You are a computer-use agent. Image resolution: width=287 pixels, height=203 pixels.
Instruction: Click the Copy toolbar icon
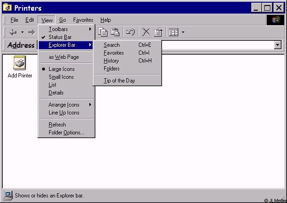pos(102,32)
